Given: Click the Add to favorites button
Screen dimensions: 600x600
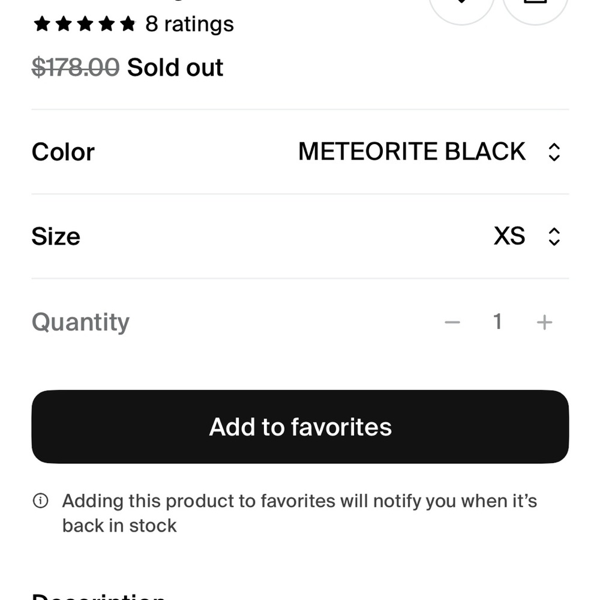Looking at the screenshot, I should [300, 427].
